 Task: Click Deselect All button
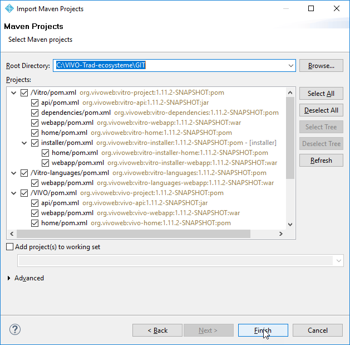321,110
